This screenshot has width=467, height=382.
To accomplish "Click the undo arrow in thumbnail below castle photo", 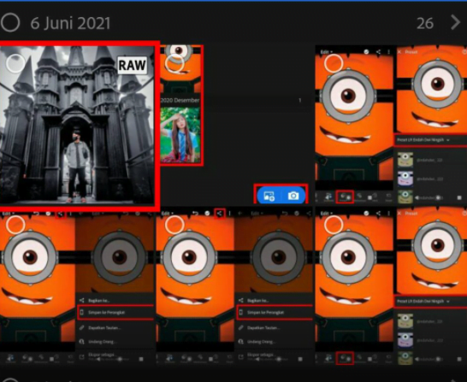I will click(36, 214).
